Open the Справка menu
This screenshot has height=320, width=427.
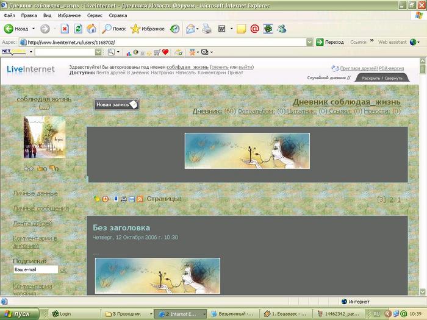click(118, 15)
